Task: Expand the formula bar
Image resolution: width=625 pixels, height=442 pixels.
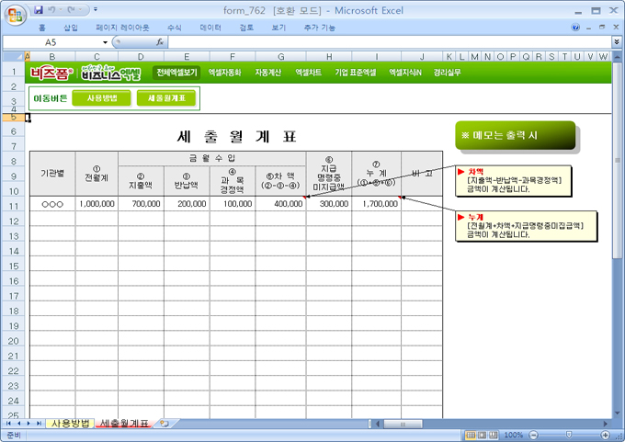Action: point(616,42)
